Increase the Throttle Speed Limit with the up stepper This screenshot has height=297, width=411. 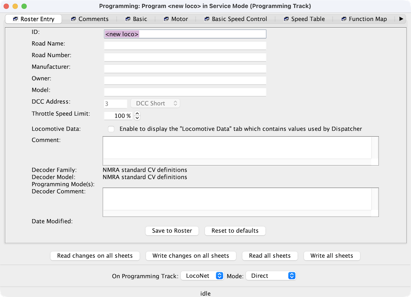tap(137, 113)
